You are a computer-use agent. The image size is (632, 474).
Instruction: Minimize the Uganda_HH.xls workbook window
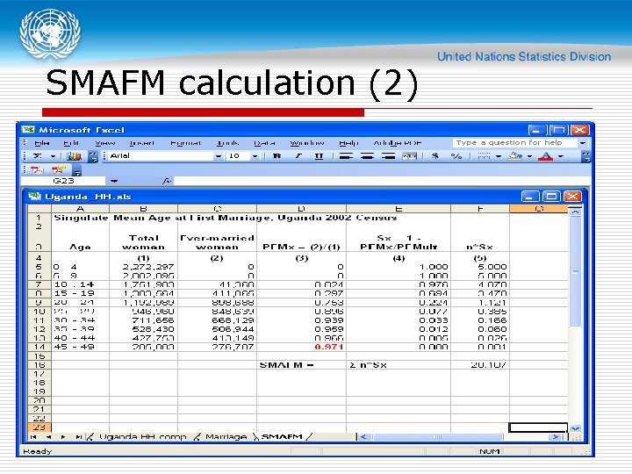click(530, 197)
